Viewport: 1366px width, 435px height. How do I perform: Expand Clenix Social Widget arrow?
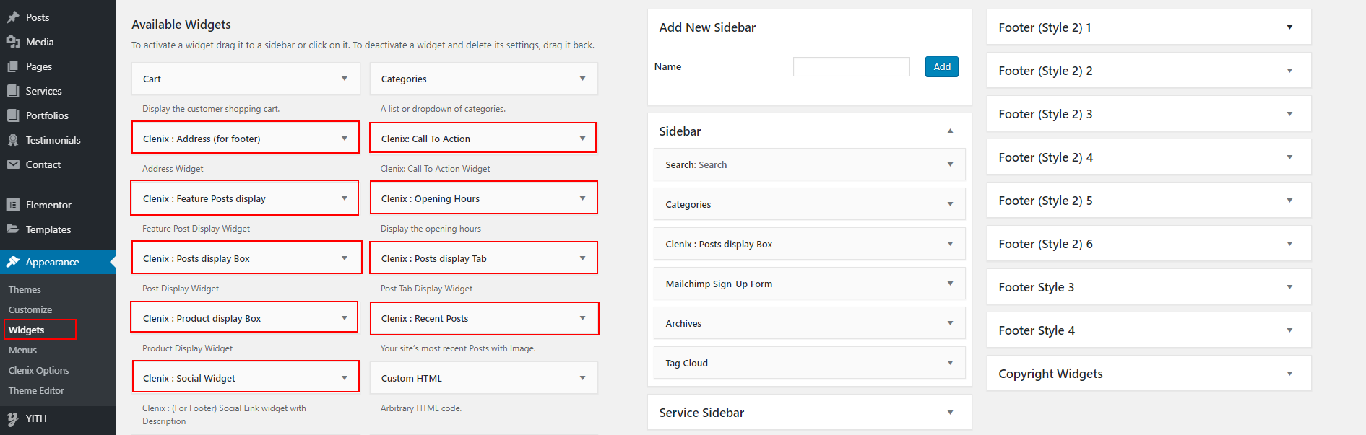point(345,378)
